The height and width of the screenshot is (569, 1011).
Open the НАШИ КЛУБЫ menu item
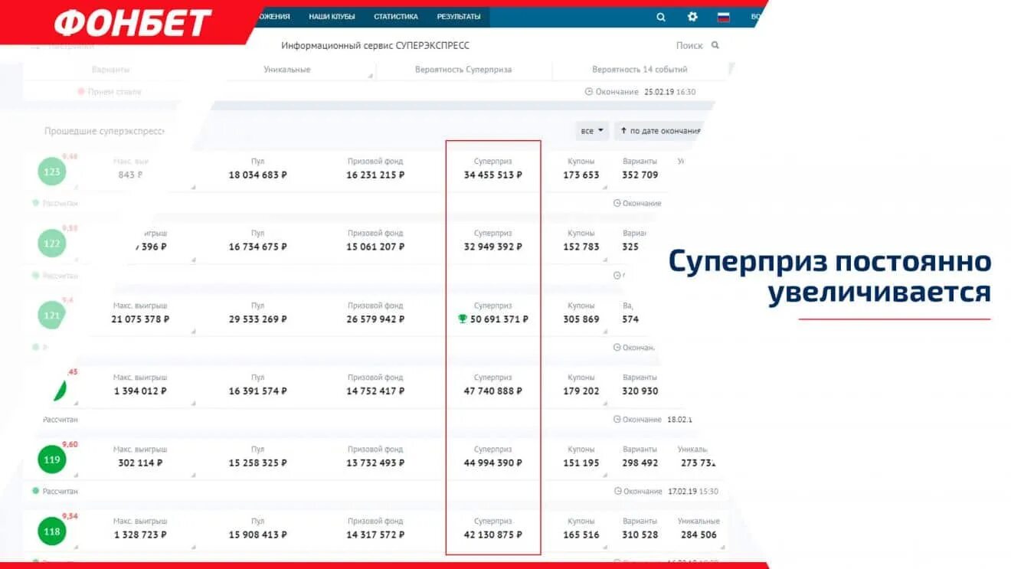coord(332,16)
